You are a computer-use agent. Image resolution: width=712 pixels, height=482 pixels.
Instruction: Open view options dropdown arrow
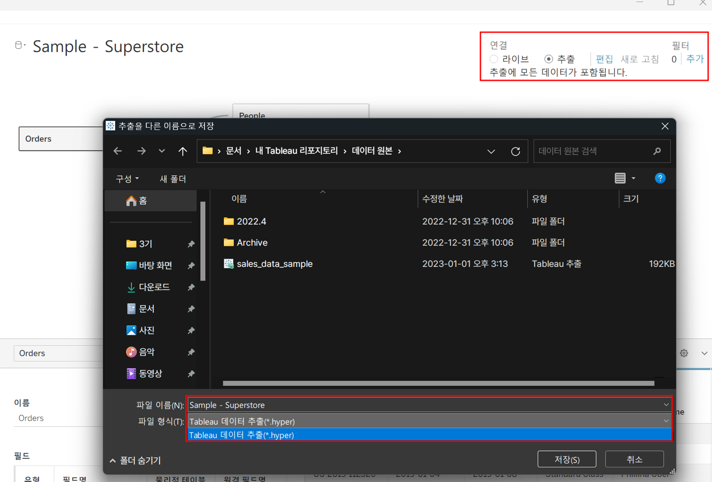(x=634, y=178)
